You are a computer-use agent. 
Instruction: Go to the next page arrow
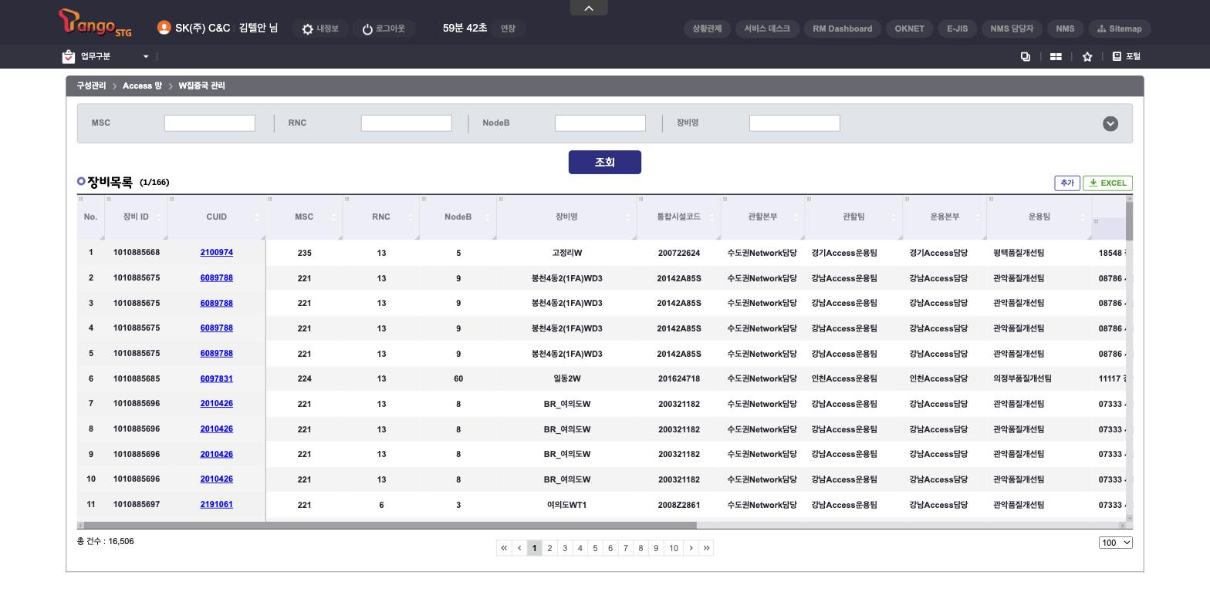tap(691, 548)
